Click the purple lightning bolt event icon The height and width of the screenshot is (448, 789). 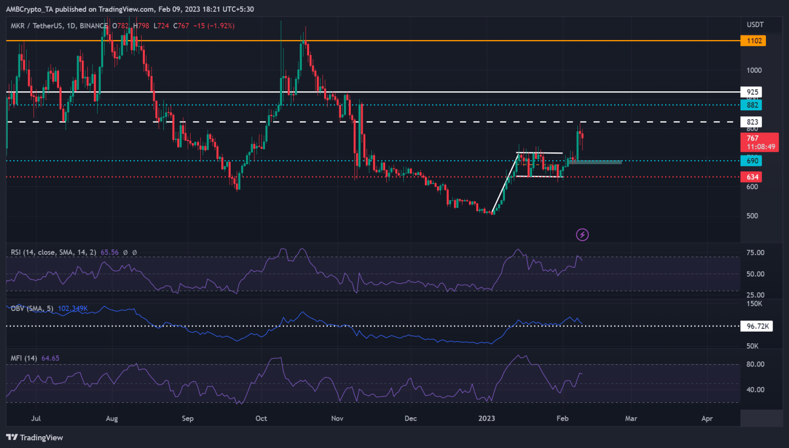coord(582,235)
